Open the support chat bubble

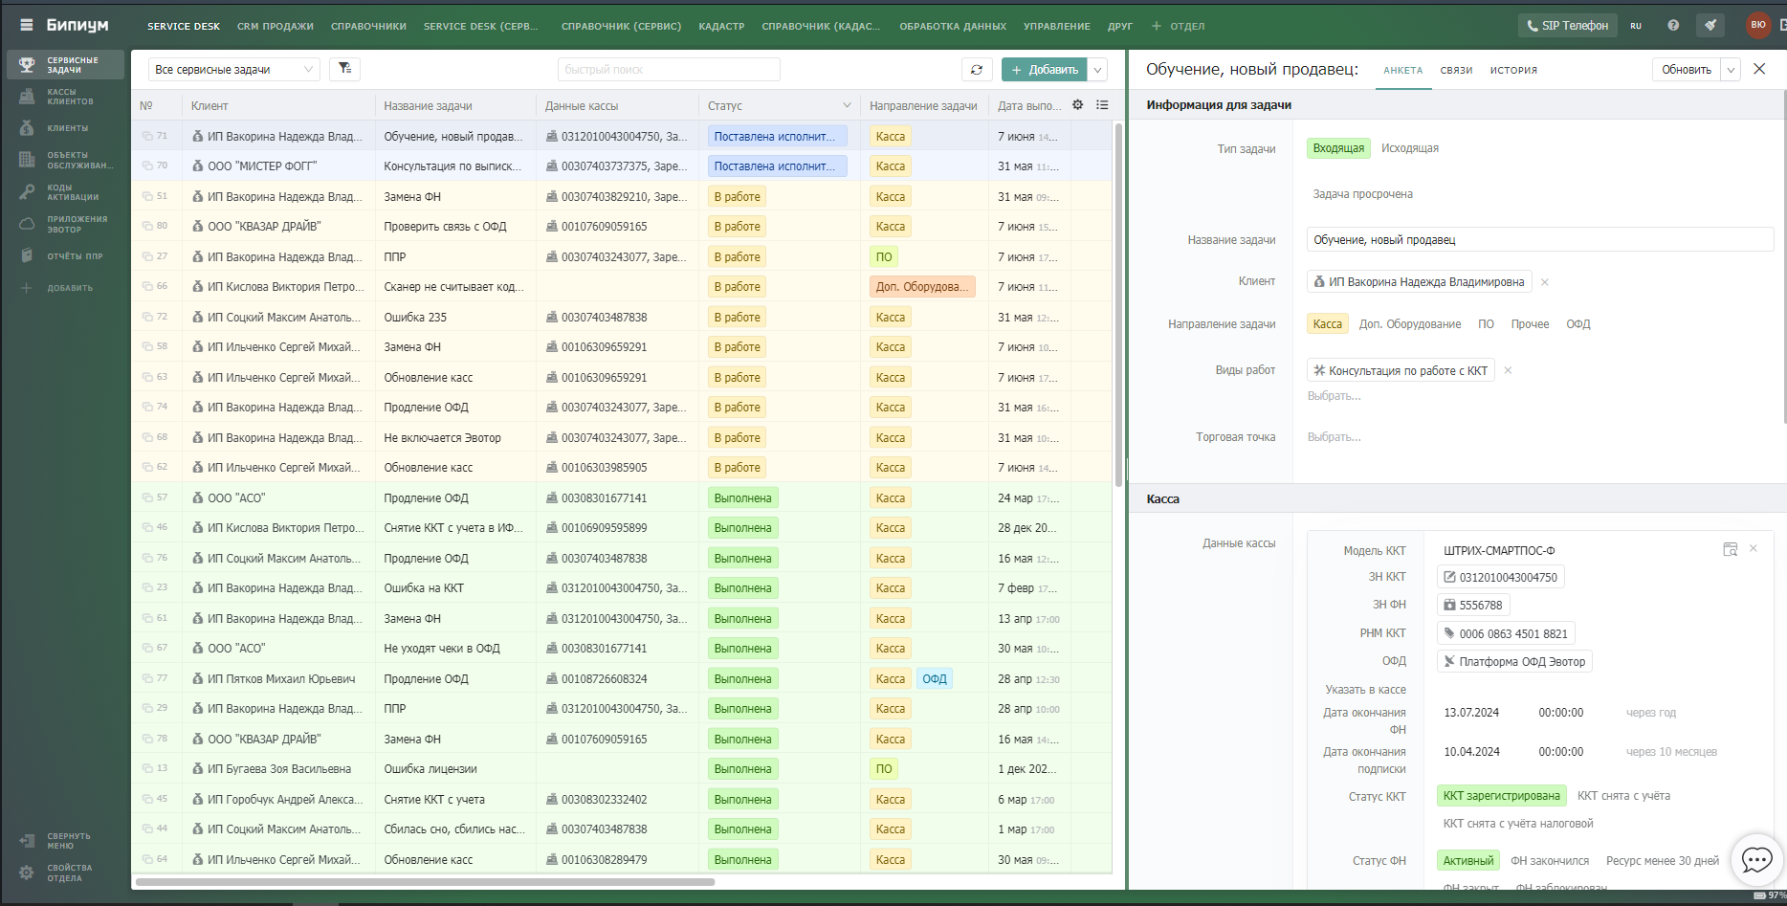click(x=1756, y=859)
